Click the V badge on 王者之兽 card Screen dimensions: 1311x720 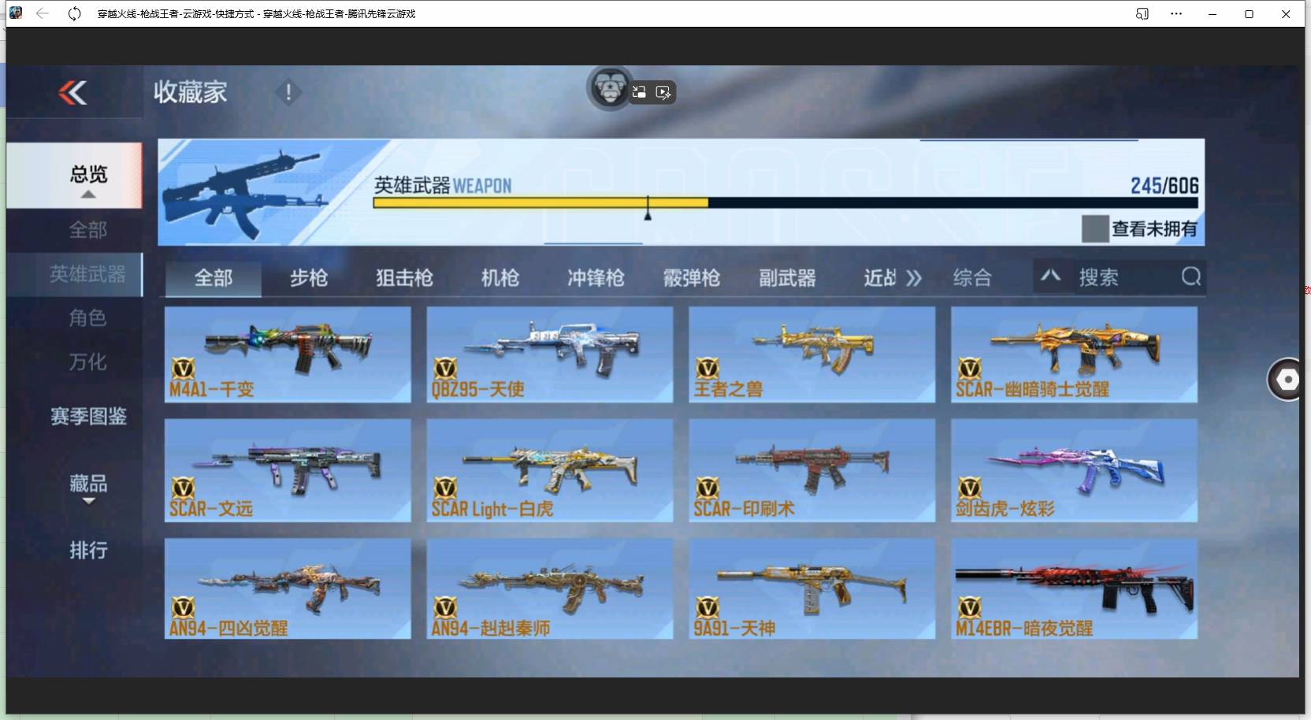[x=707, y=368]
